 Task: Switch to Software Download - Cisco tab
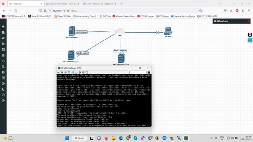pyautogui.click(x=62, y=4)
